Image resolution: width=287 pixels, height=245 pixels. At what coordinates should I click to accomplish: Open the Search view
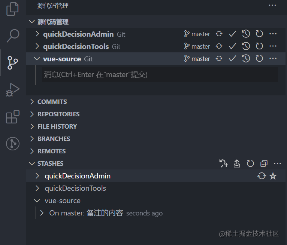(x=13, y=36)
